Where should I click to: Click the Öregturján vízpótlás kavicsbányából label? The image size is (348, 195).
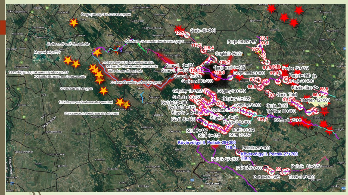tap(106, 14)
